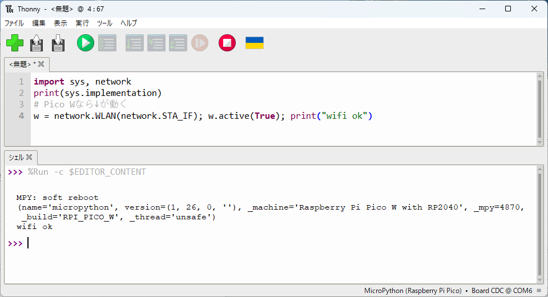Screen dimensions: 548x297
Task: Close the Thonny window
Action: pyautogui.click(x=534, y=9)
